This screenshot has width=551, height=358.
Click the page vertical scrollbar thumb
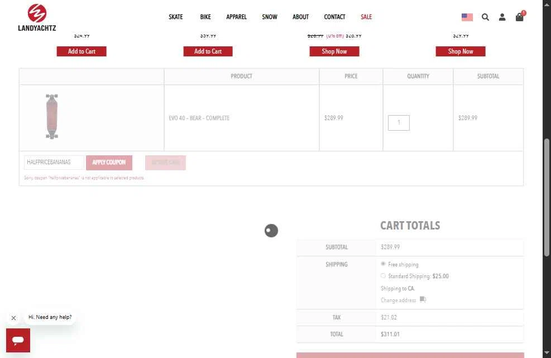tap(547, 197)
